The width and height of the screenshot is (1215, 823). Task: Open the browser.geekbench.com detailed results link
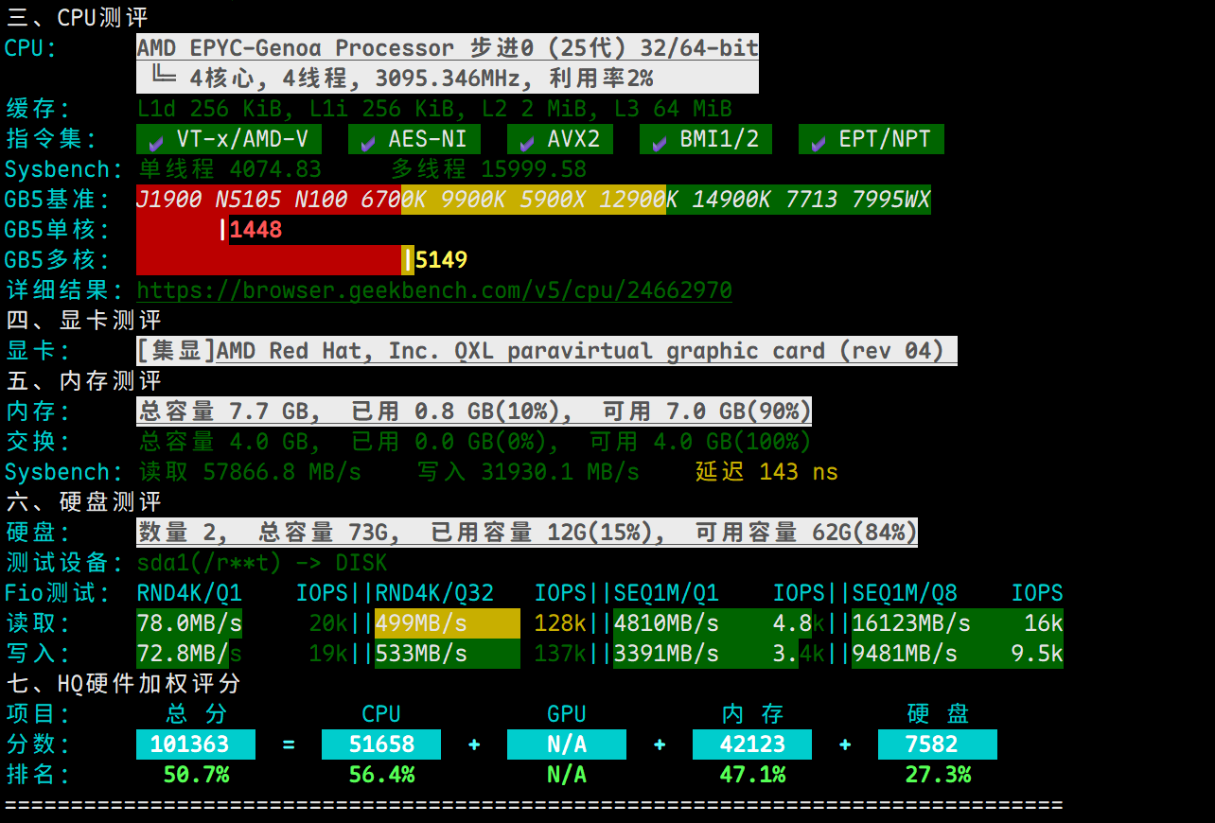(434, 290)
